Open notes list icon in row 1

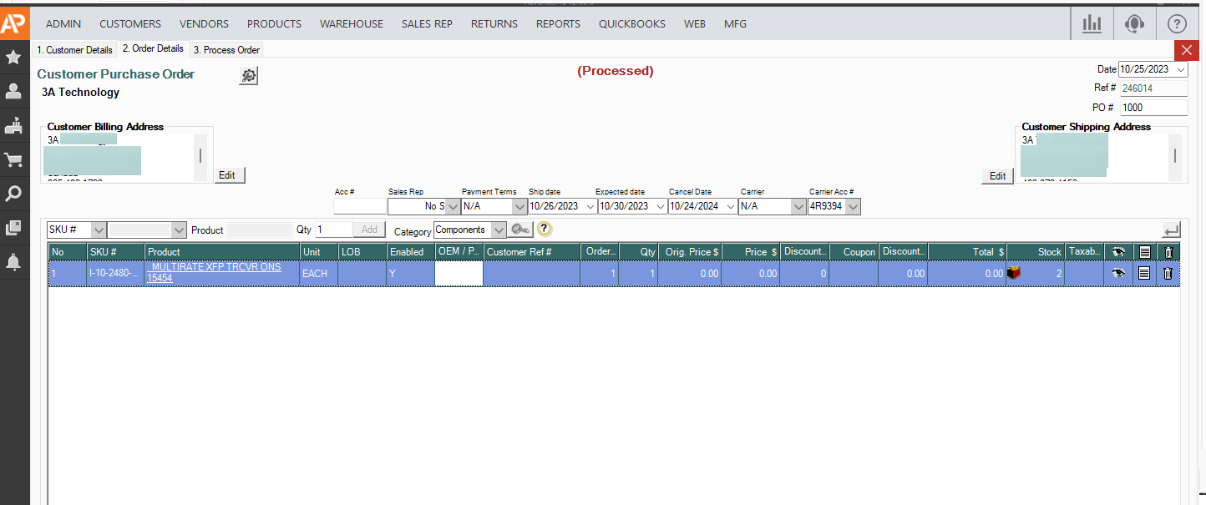(x=1144, y=273)
